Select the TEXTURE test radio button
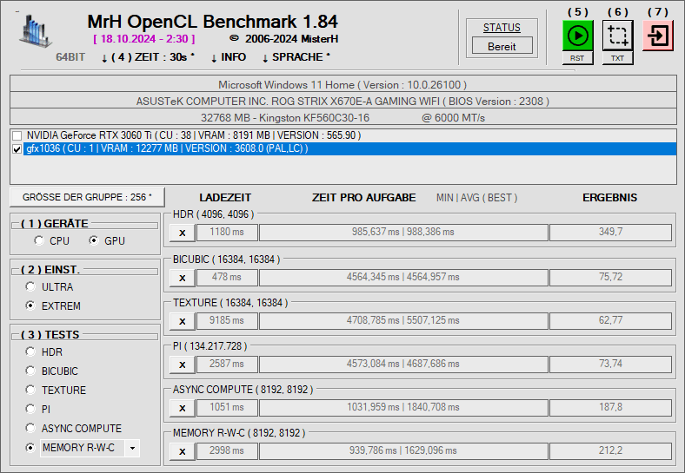685x473 pixels. [x=30, y=390]
